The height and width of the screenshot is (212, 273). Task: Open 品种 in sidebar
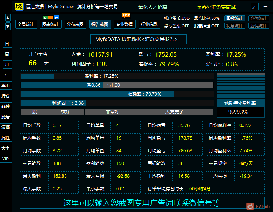[x=6, y=106]
